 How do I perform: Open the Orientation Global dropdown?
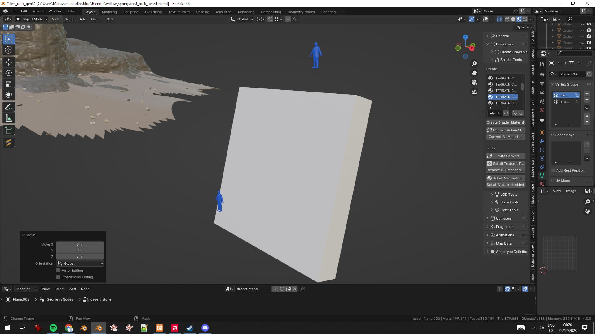(80, 263)
